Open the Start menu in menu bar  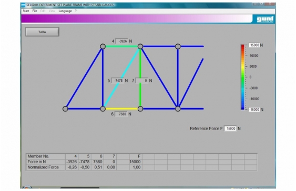click(x=26, y=11)
